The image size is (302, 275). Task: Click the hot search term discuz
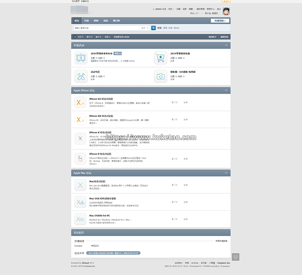pos(176,28)
